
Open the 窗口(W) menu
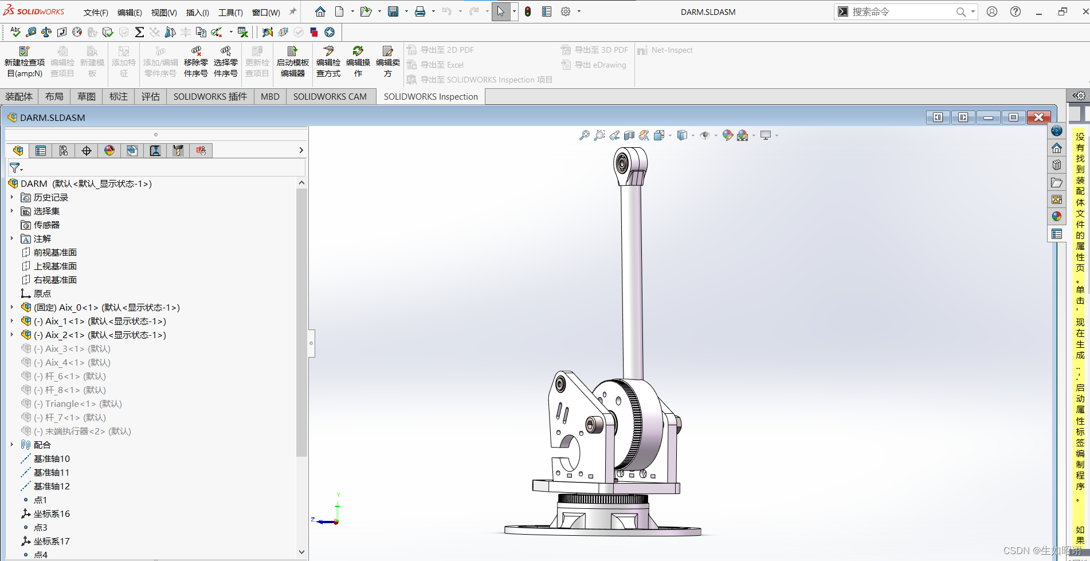coord(266,12)
